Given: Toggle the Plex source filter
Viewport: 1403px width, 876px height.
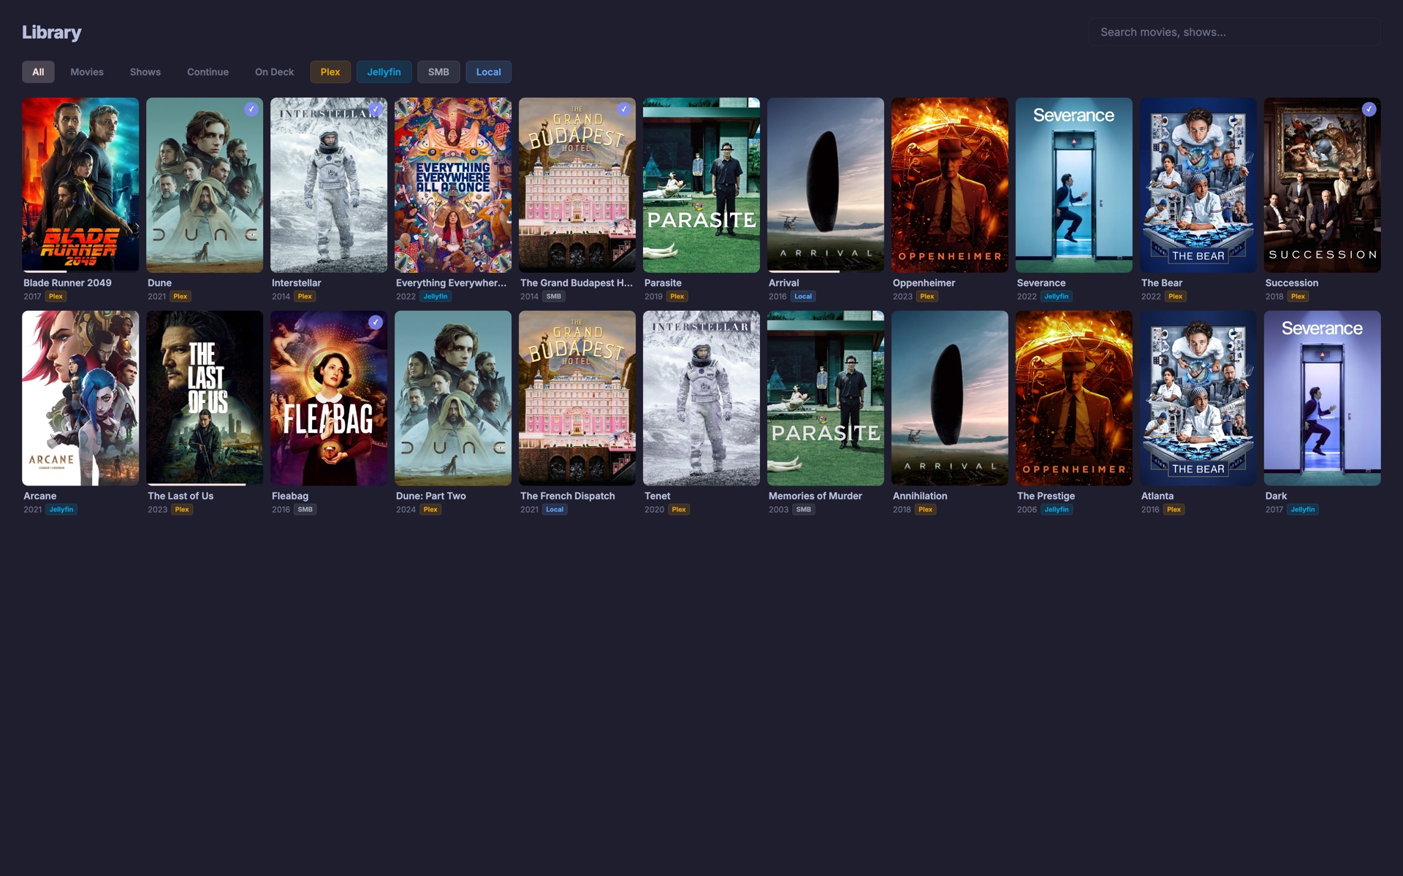Looking at the screenshot, I should pos(330,72).
